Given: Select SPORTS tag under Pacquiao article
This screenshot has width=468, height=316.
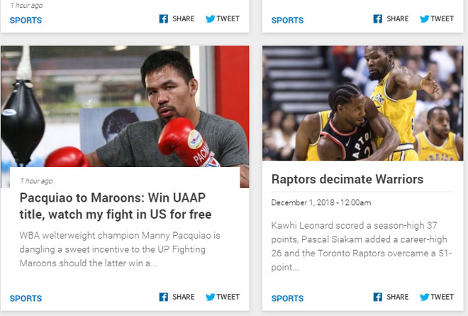Looking at the screenshot, I should point(26,298).
